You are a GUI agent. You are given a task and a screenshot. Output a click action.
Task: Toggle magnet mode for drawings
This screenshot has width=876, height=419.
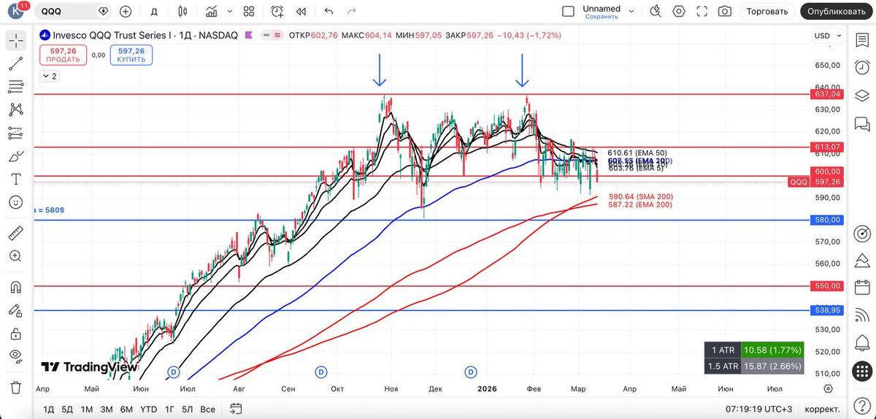(16, 287)
